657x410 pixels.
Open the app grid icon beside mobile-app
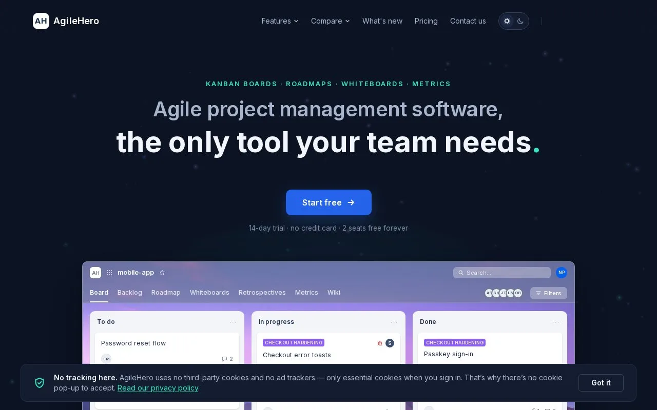coord(109,273)
